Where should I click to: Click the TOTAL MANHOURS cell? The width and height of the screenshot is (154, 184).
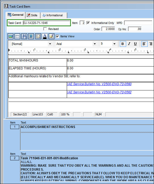click(38, 62)
